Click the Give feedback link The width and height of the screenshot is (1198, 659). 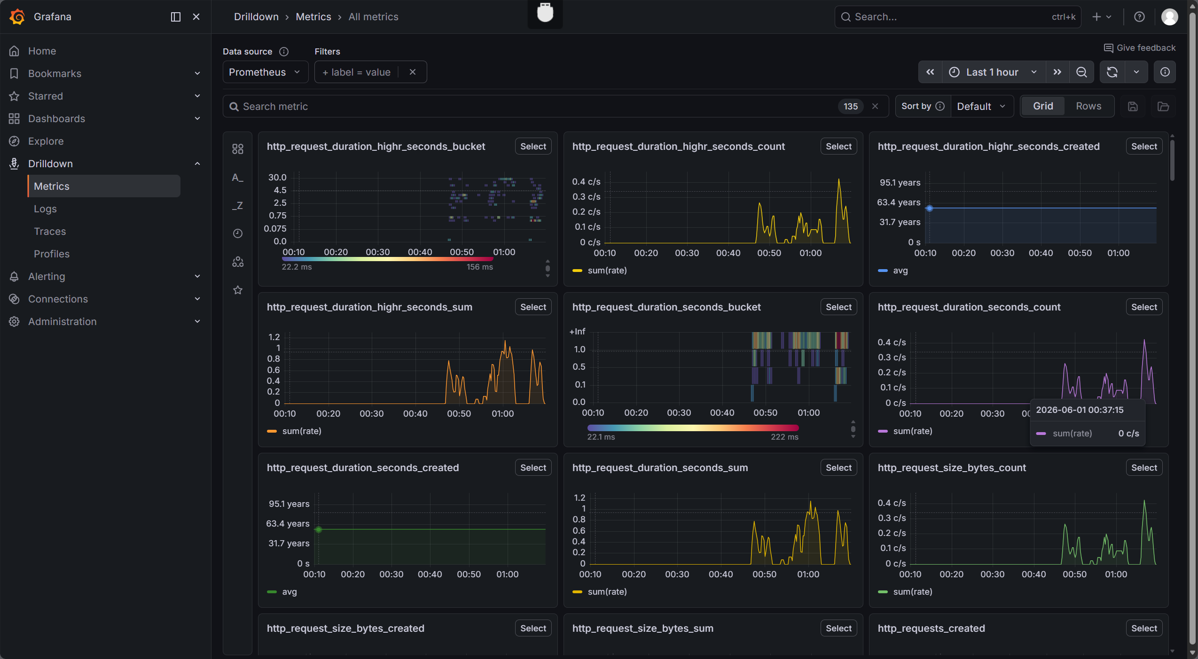pos(1140,48)
